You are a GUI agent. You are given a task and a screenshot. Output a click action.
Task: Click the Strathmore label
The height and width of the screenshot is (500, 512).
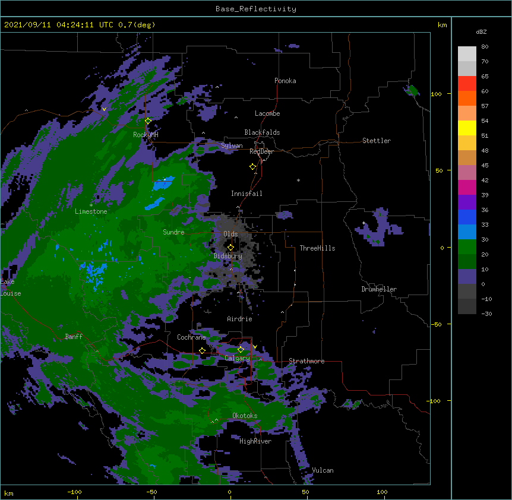[x=306, y=361]
